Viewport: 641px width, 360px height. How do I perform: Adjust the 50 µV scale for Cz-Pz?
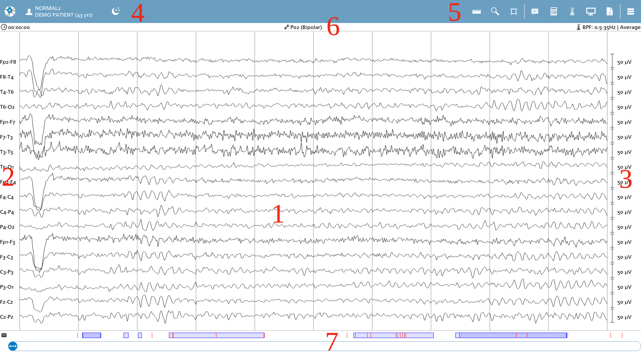tap(624, 317)
